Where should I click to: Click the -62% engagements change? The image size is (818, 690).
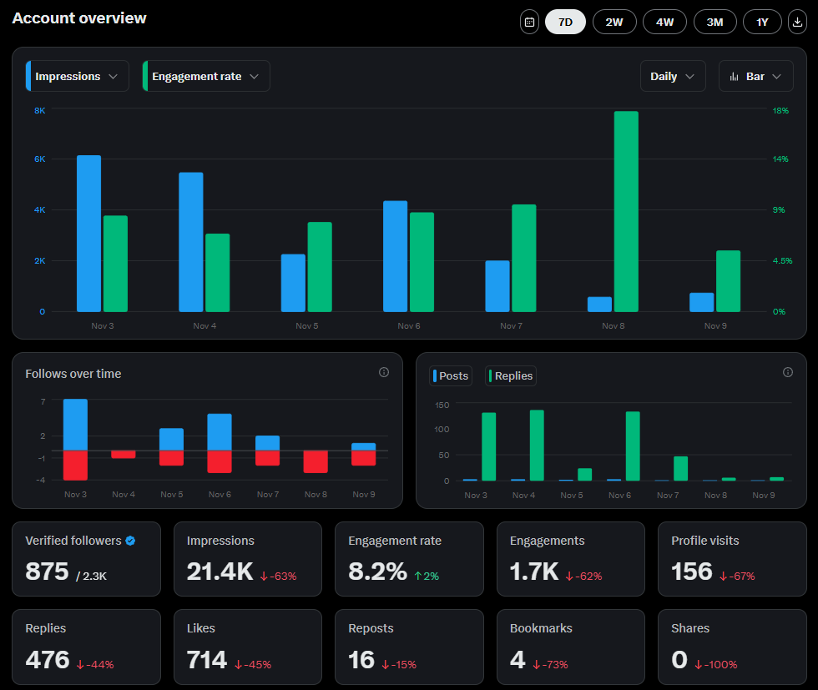583,577
